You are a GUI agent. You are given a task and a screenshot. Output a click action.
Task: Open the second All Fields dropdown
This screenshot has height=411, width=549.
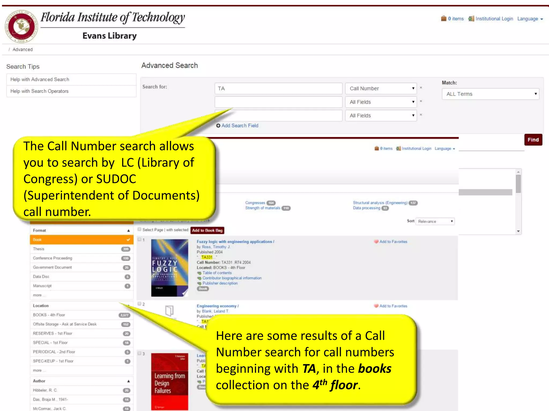pyautogui.click(x=381, y=102)
